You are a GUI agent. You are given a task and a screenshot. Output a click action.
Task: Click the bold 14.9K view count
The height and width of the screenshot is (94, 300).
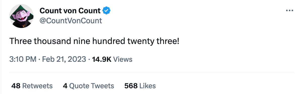(102, 59)
